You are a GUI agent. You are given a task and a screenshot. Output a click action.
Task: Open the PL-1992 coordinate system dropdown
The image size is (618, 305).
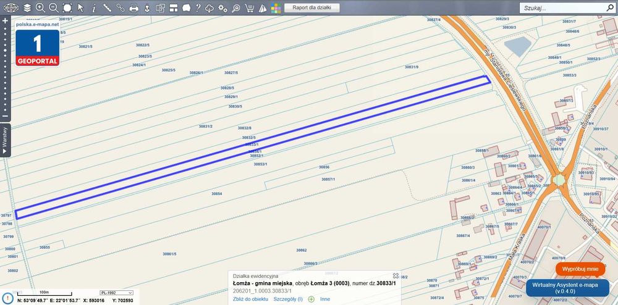pos(117,293)
